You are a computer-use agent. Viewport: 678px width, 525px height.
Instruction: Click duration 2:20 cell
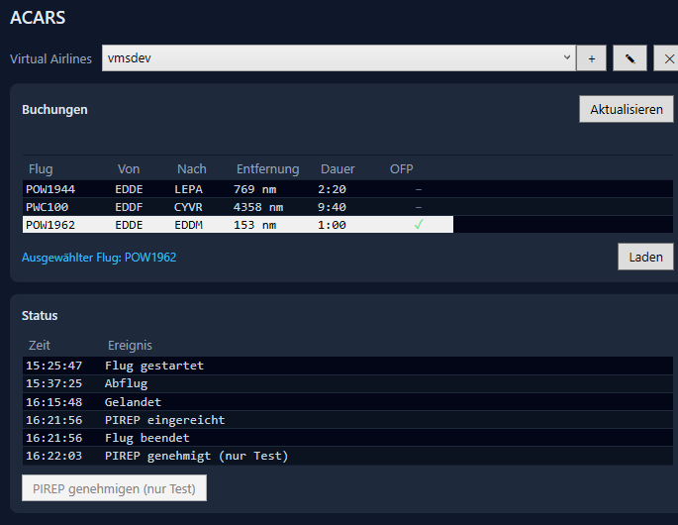coord(332,189)
